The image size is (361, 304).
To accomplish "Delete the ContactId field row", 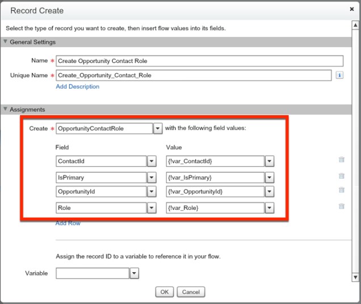I will click(341, 161).
